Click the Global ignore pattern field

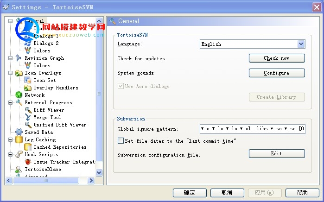(253, 129)
